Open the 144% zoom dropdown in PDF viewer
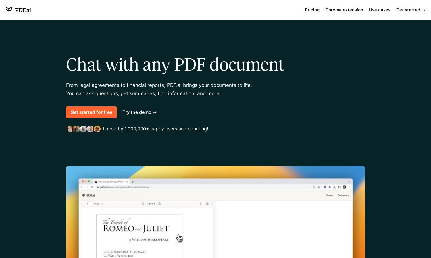 [x=151, y=204]
